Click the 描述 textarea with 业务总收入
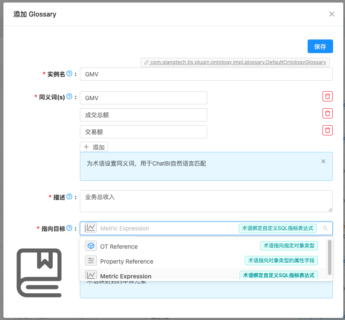The width and height of the screenshot is (345, 320). pyautogui.click(x=206, y=201)
